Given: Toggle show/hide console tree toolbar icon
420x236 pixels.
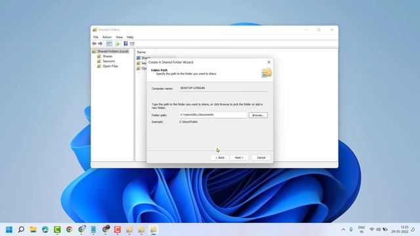Looking at the screenshot, I should pos(109,44).
